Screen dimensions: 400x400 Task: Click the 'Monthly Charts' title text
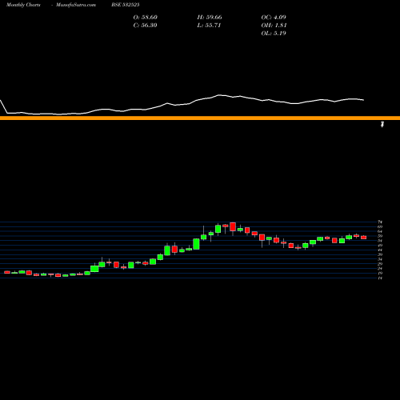23,5
